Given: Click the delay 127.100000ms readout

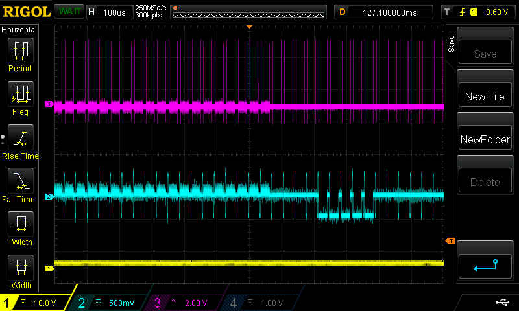Looking at the screenshot, I should [383, 12].
